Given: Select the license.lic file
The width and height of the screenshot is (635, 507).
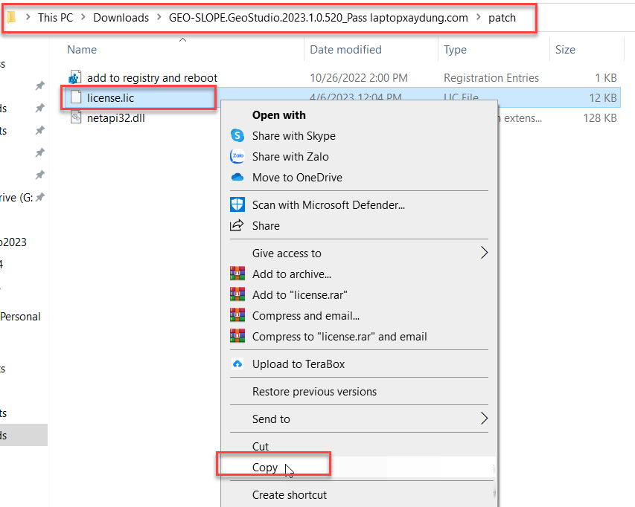Looking at the screenshot, I should click(x=110, y=97).
